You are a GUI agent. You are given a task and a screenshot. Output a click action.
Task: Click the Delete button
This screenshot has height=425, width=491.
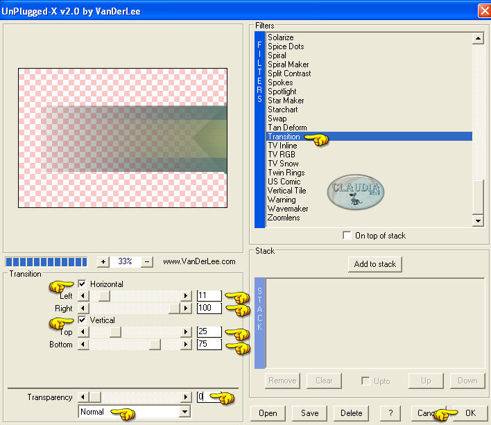pos(352,413)
